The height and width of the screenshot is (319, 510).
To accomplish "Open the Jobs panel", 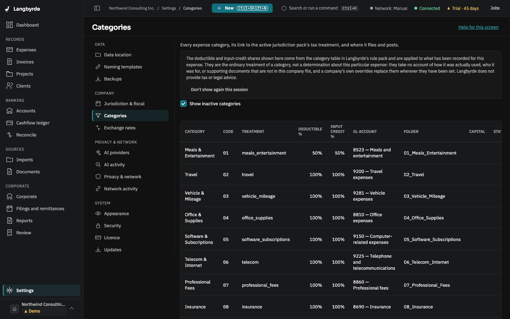I will pos(495,8).
